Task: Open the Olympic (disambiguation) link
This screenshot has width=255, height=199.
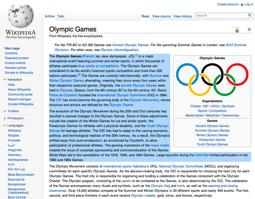Action: [119, 50]
